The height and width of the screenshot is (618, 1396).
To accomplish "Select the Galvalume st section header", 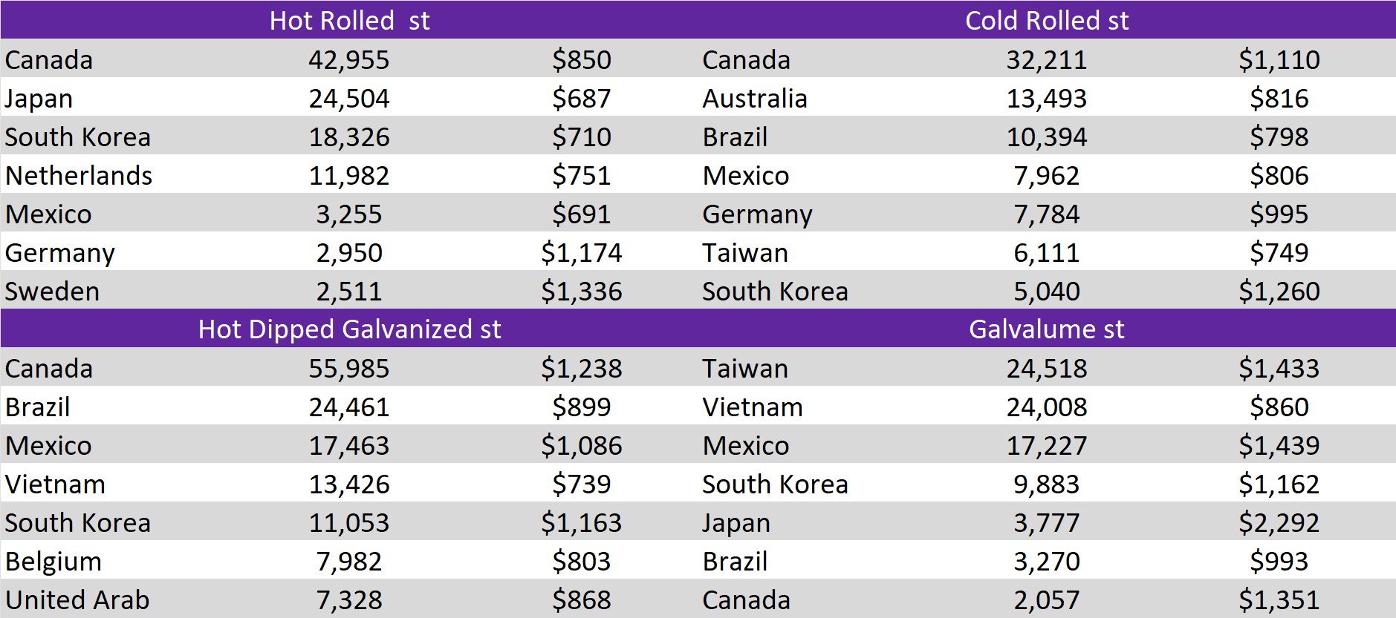I will tap(1046, 329).
